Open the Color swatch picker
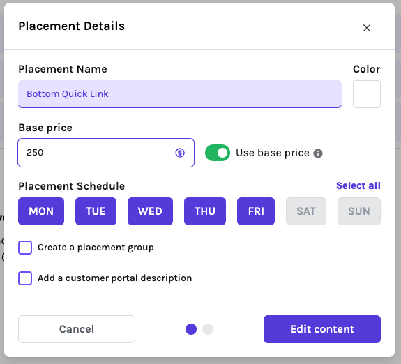Viewport: 401px width, 364px height. [366, 94]
